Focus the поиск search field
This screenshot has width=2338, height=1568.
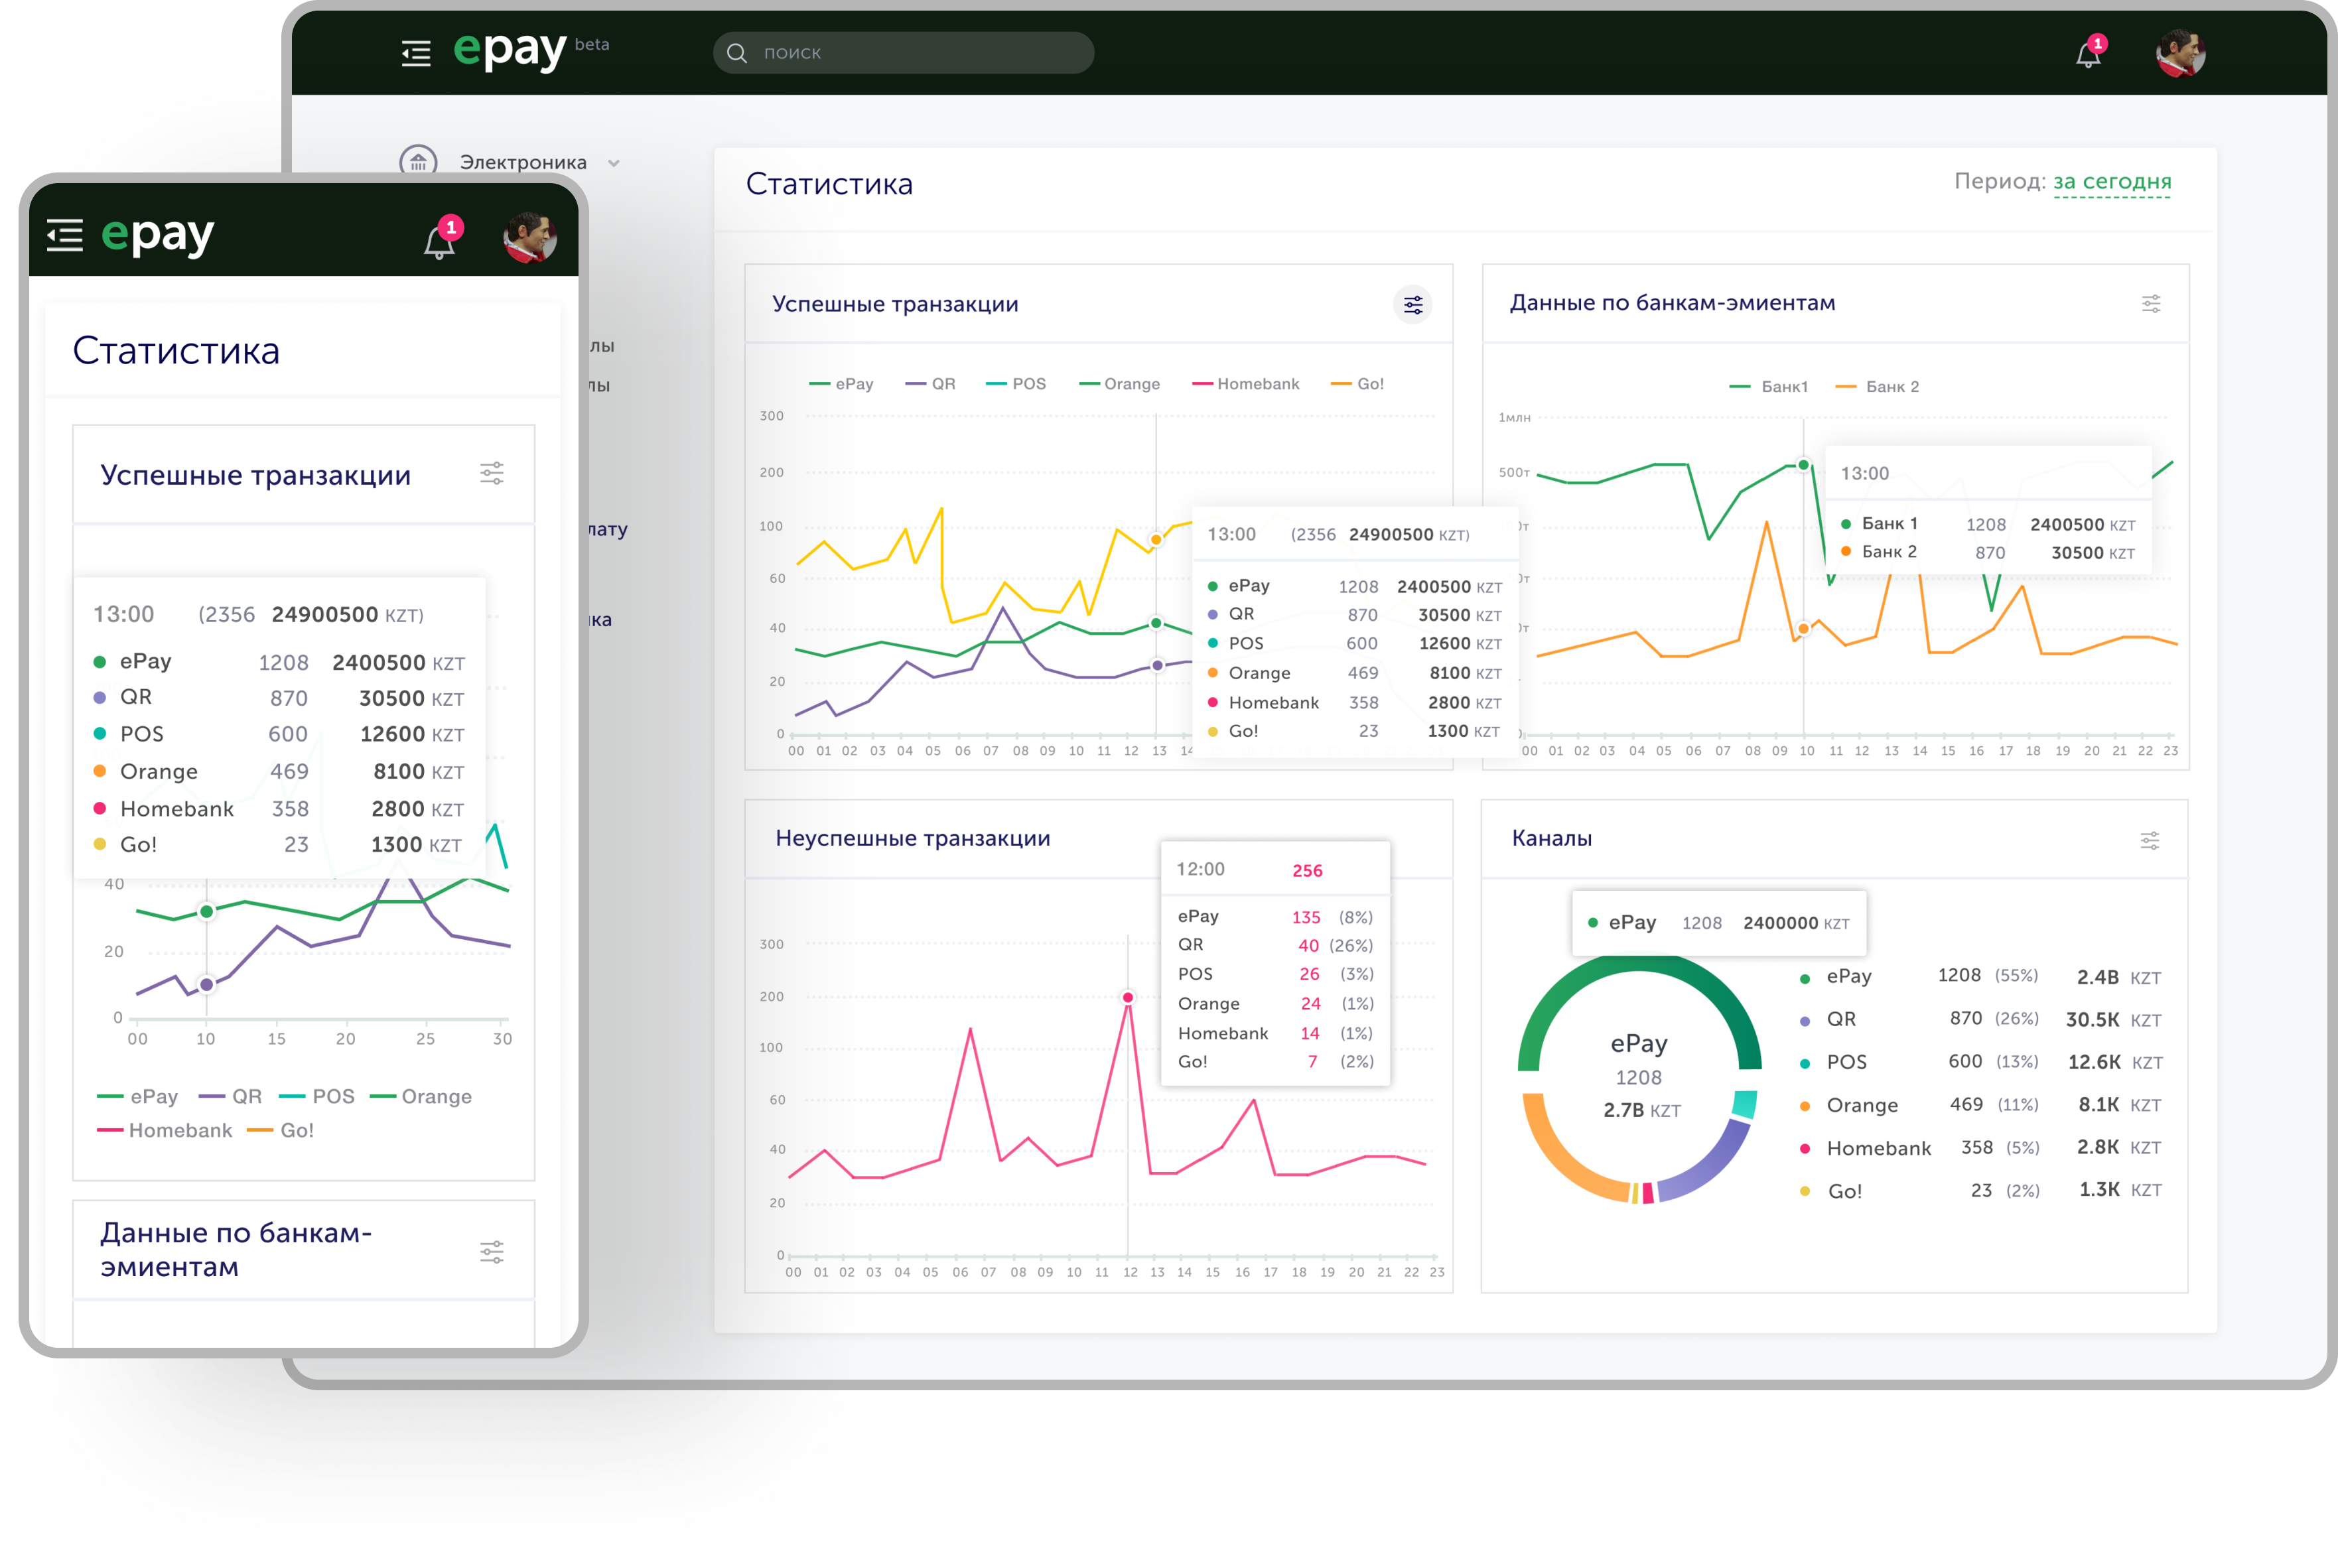tap(903, 53)
